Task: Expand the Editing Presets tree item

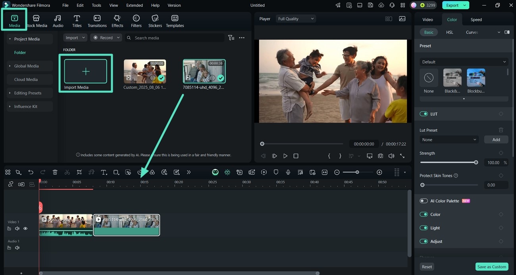Action: pos(10,93)
